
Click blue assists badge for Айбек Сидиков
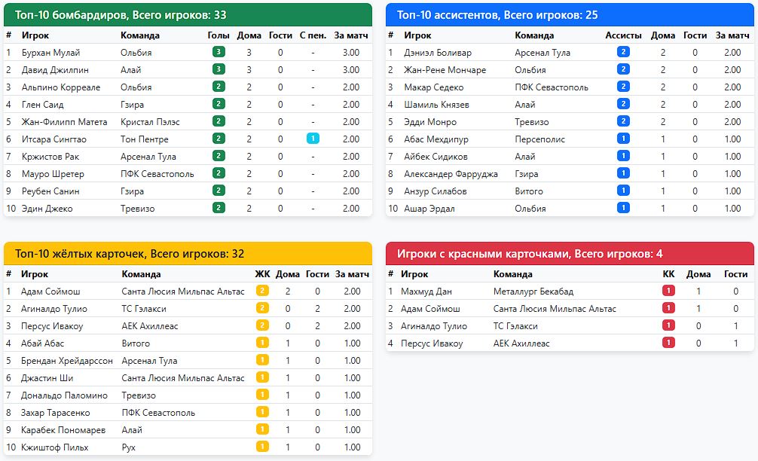pos(623,156)
